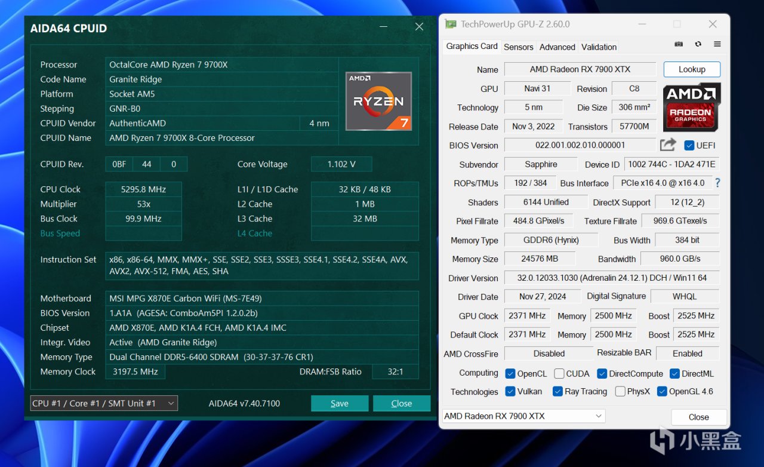Switch to the Sensors tab

pyautogui.click(x=518, y=47)
